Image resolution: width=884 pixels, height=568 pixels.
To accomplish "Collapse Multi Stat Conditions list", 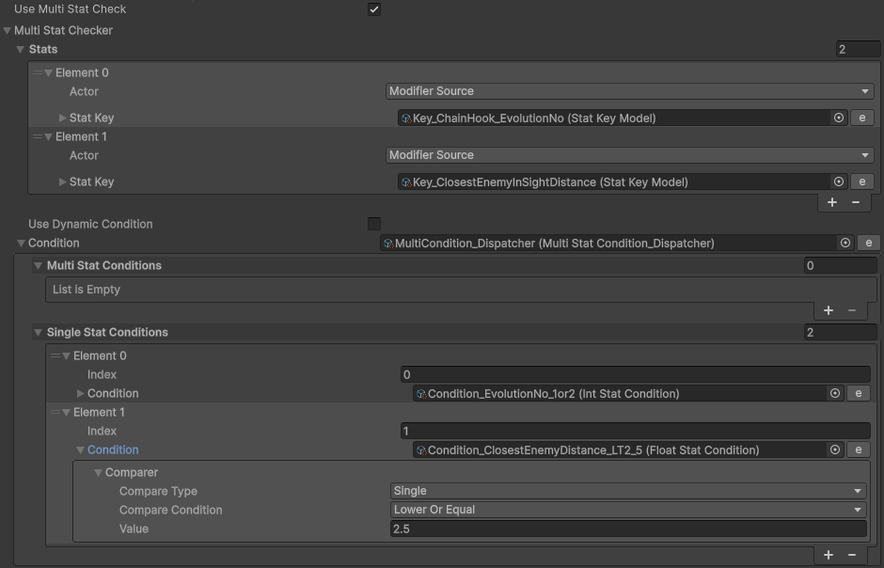I will point(39,265).
